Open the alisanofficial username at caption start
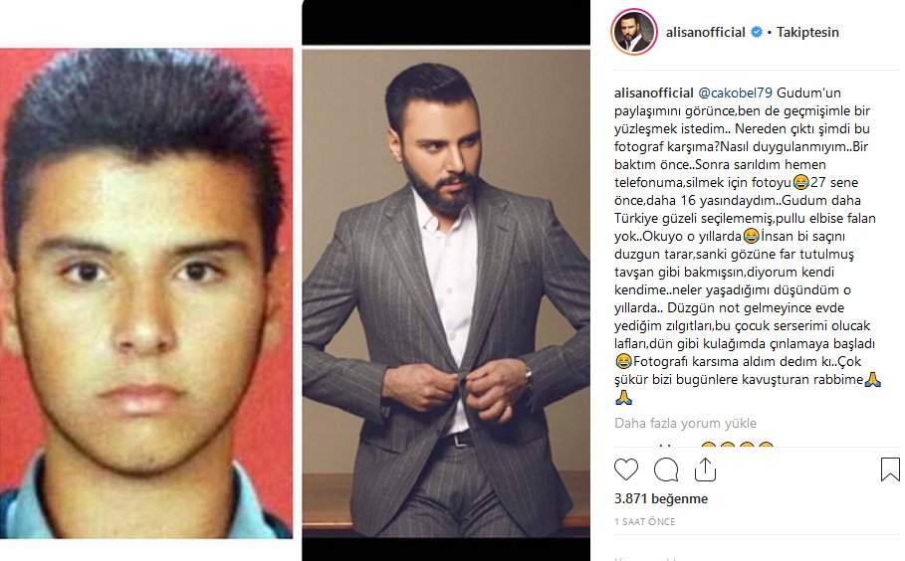Viewport: 905px width, 561px height. pos(653,93)
